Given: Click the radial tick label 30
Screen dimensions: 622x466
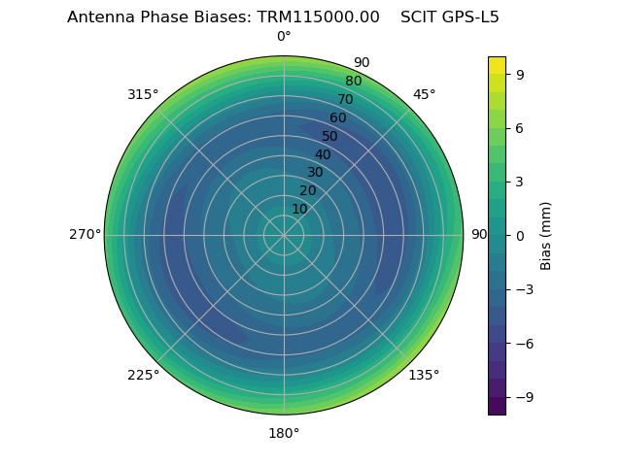Looking at the screenshot, I should pyautogui.click(x=315, y=173).
